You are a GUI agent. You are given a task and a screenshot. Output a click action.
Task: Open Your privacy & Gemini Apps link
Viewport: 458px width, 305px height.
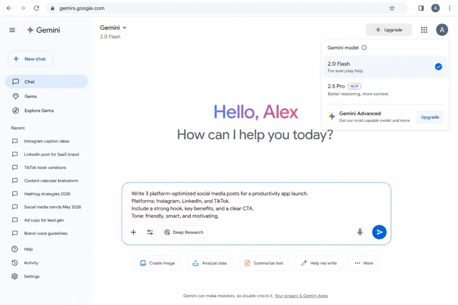pos(301,296)
